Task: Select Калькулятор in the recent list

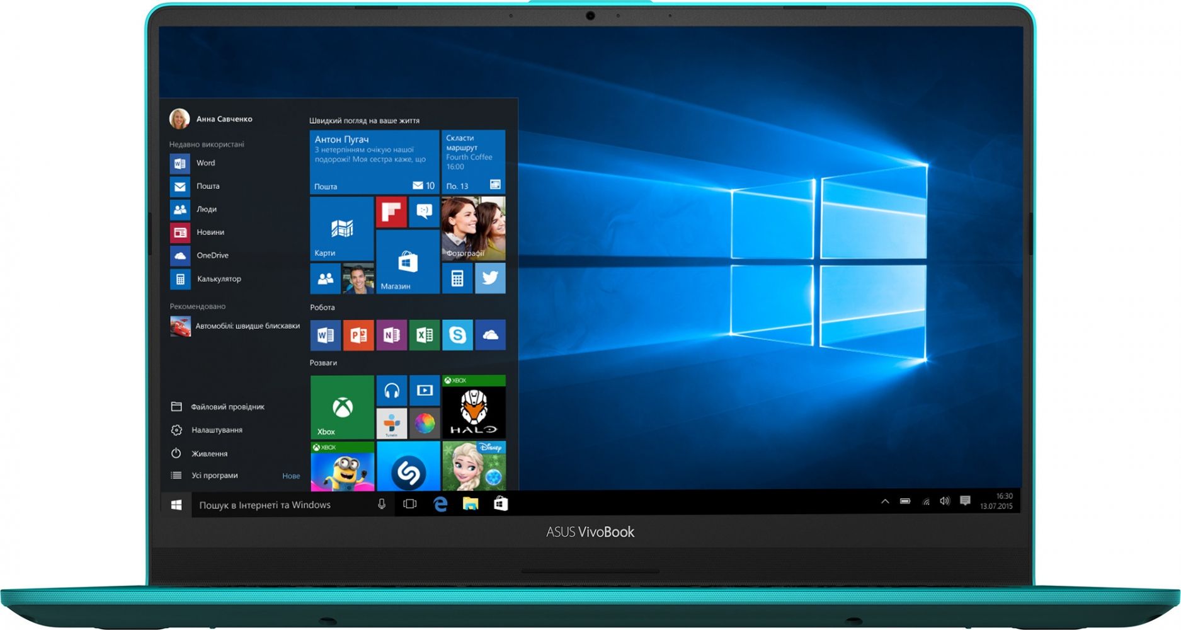Action: click(218, 279)
